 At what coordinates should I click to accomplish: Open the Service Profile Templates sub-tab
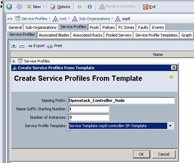tap(156, 35)
